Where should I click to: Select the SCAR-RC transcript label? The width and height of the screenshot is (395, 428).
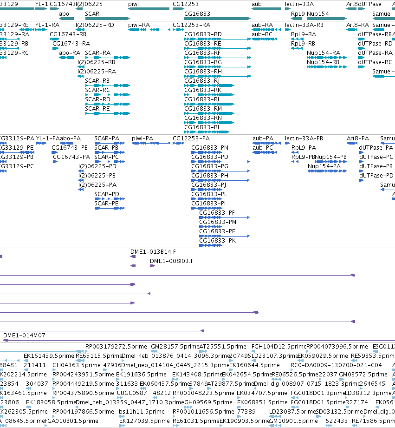point(97,90)
